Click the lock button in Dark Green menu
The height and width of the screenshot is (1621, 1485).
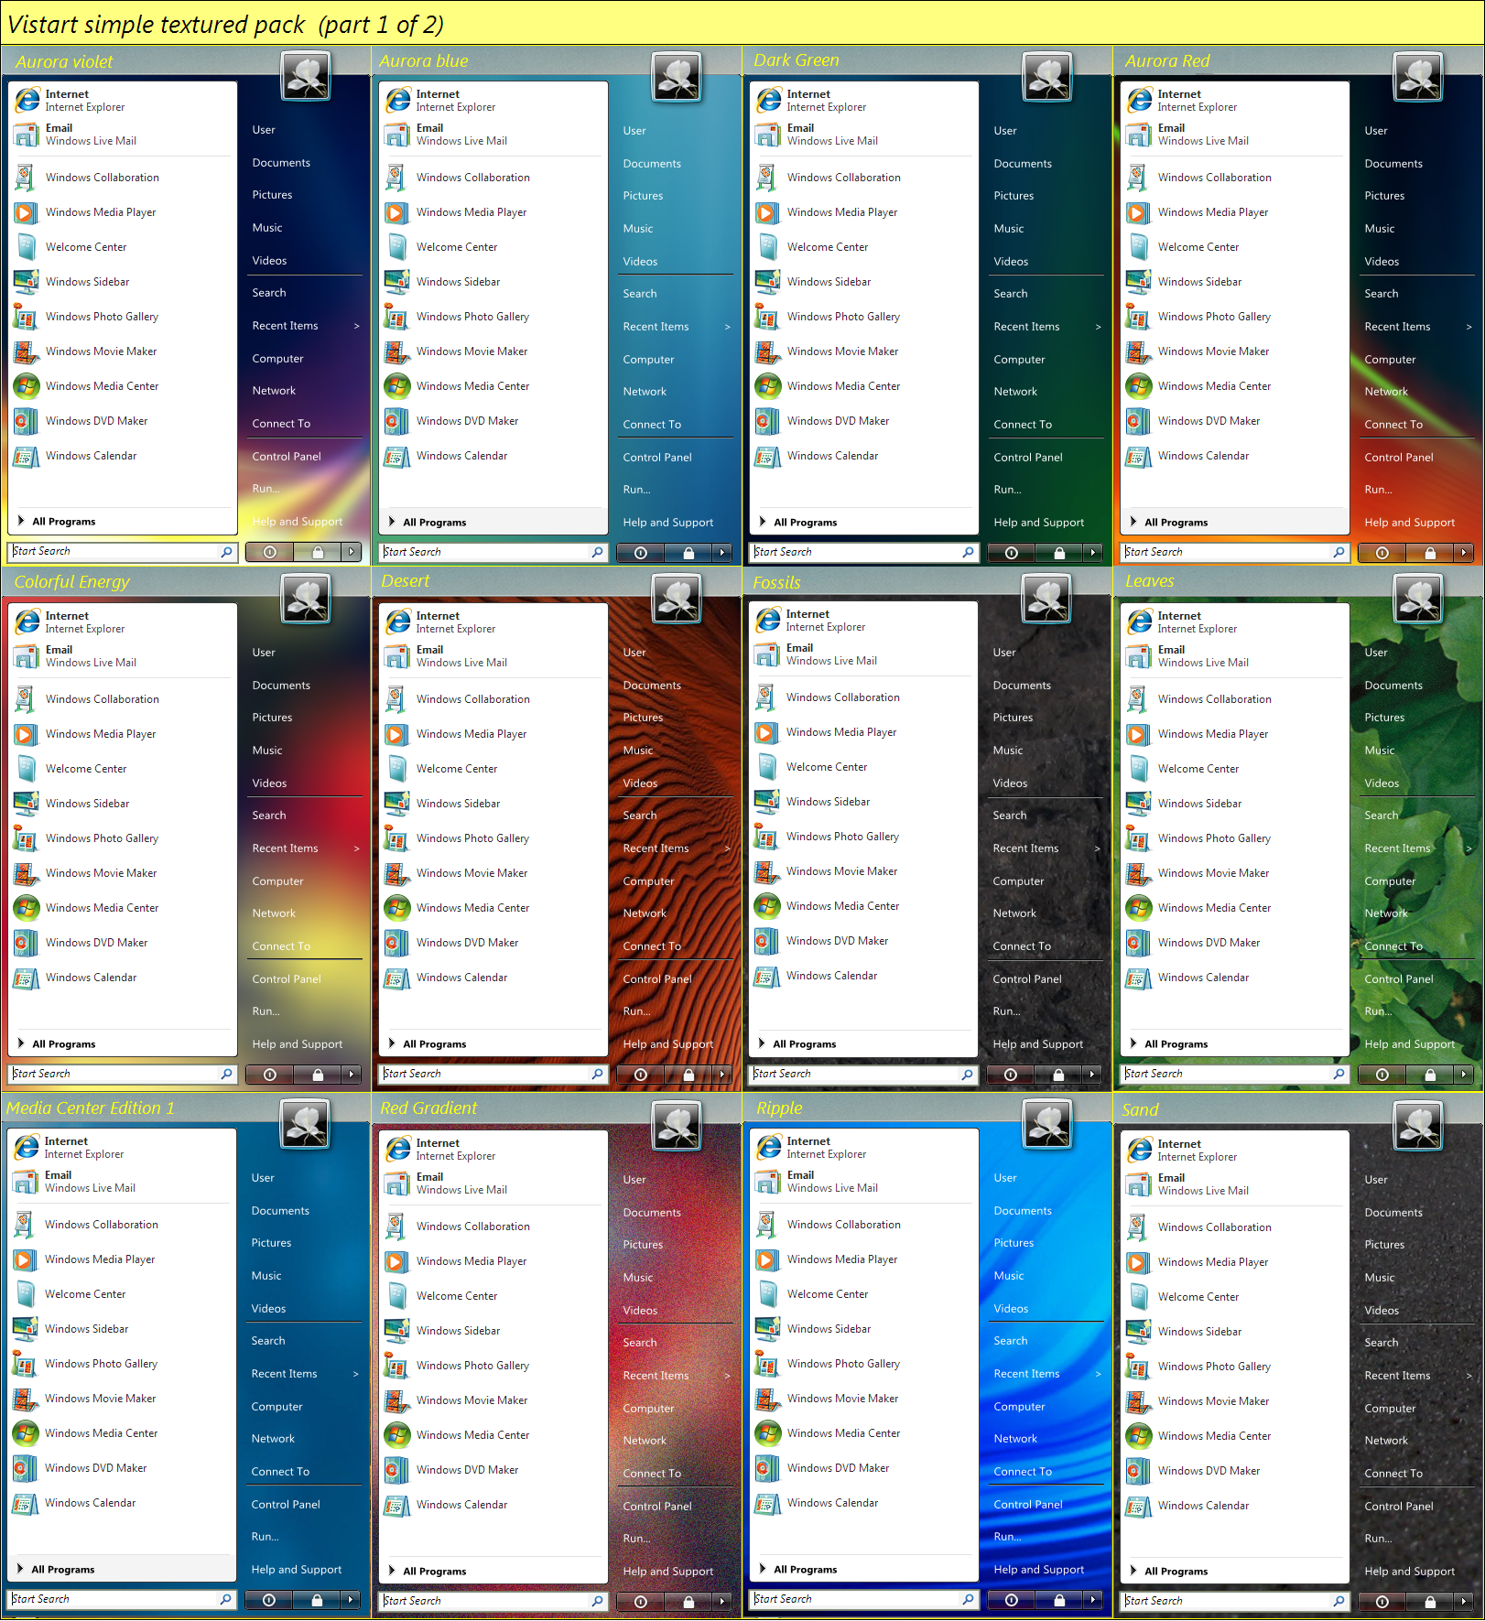pos(1059,553)
